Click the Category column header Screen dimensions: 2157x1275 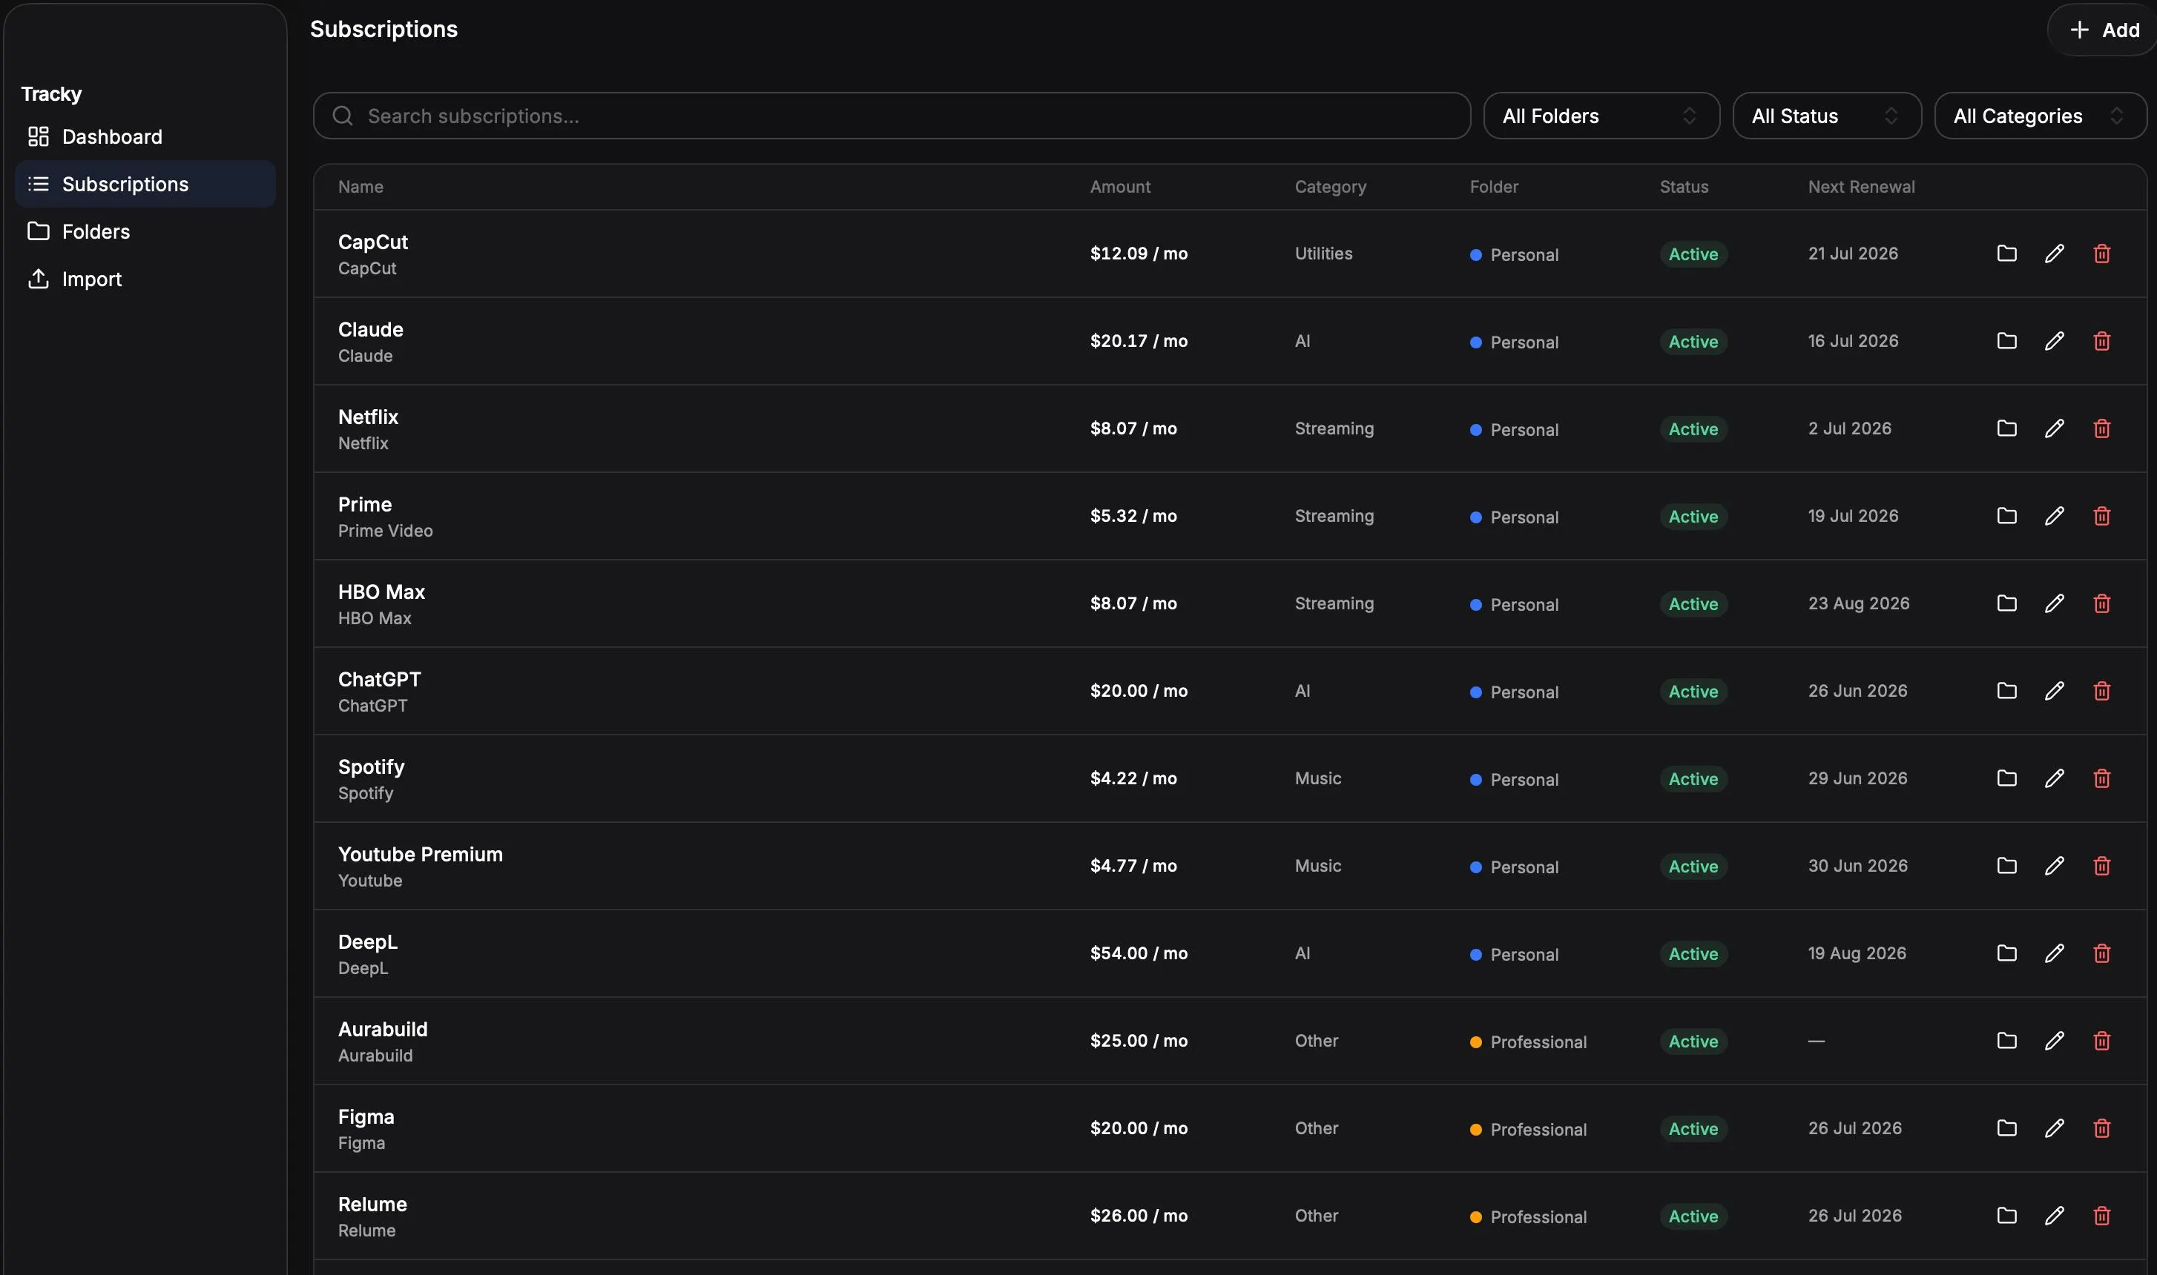pos(1330,187)
